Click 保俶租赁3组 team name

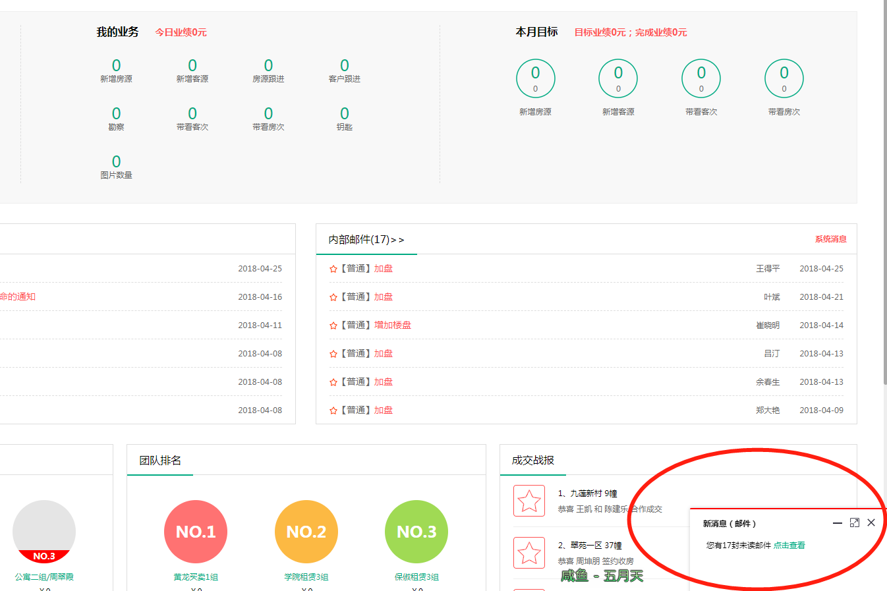pos(416,577)
